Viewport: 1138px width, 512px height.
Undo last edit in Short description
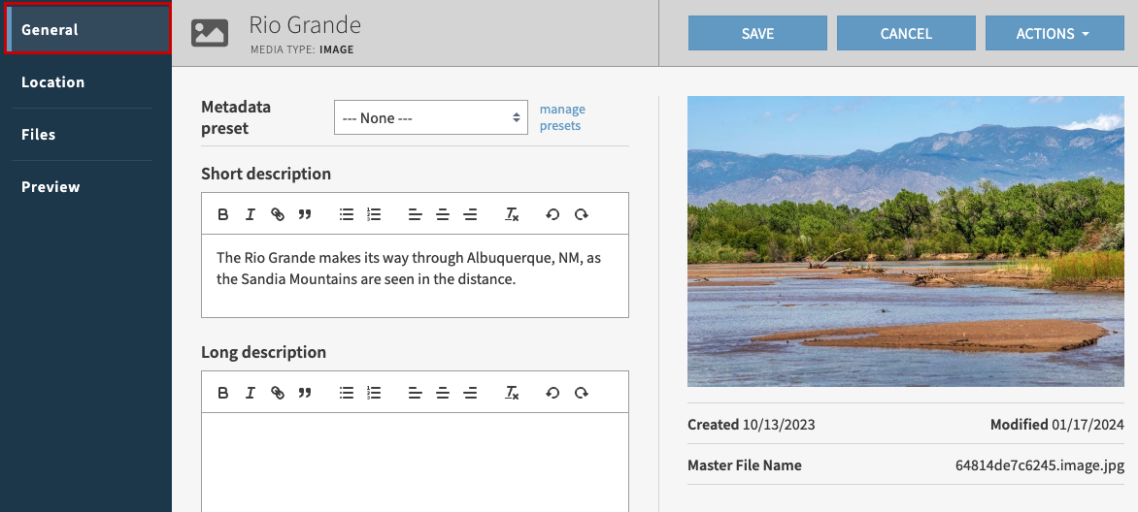[552, 214]
